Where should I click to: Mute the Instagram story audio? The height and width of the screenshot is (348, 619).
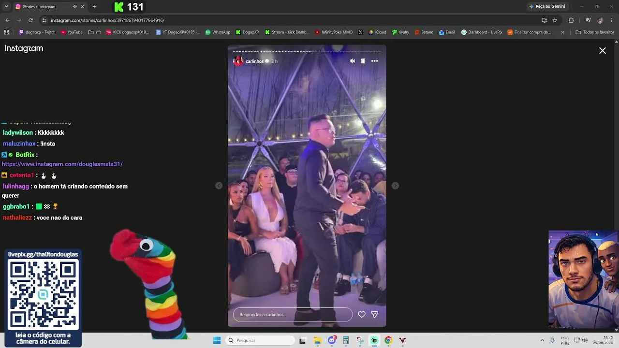(353, 61)
